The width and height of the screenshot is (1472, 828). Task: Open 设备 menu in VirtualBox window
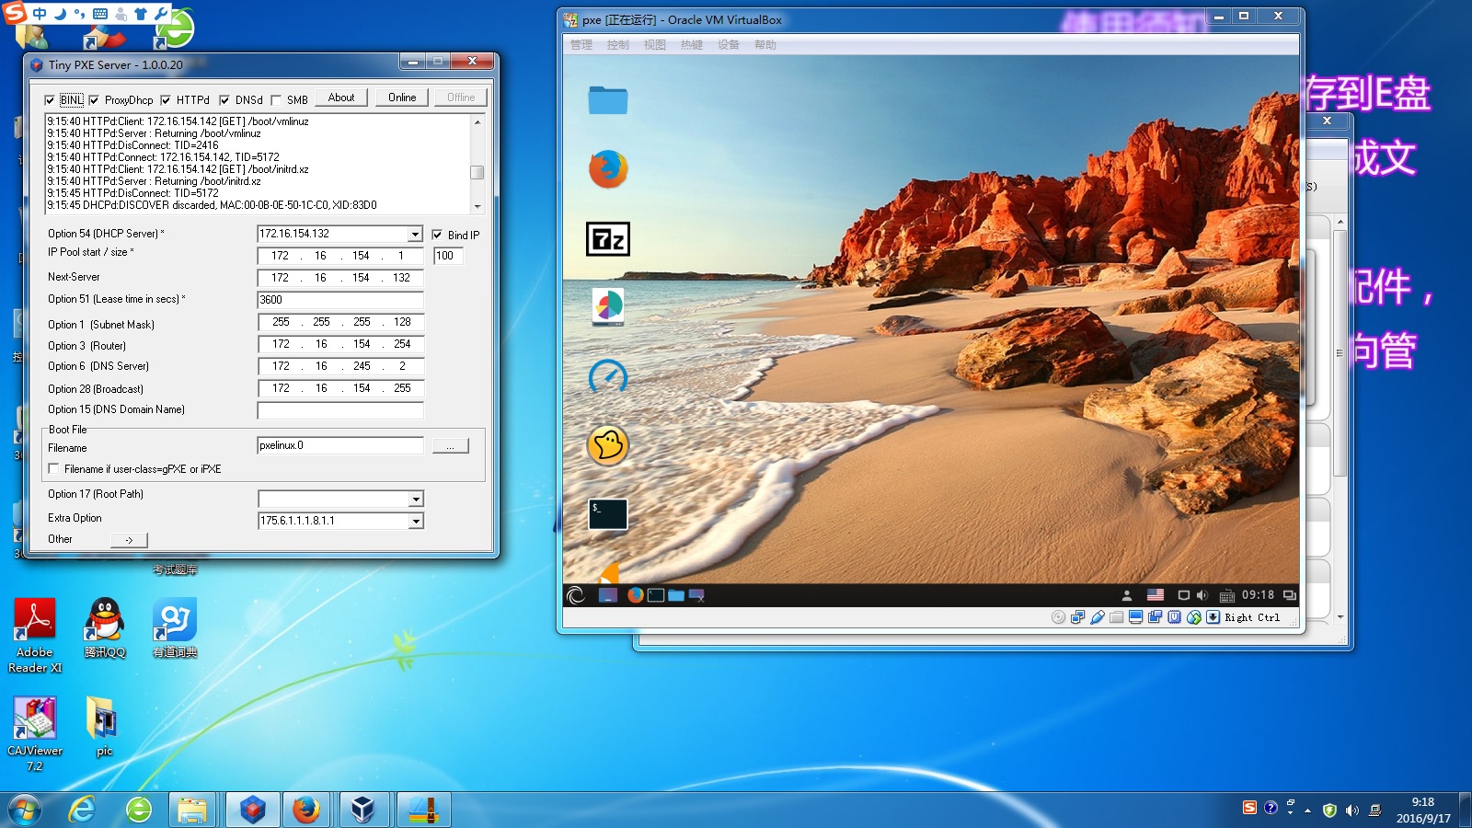[x=729, y=45]
